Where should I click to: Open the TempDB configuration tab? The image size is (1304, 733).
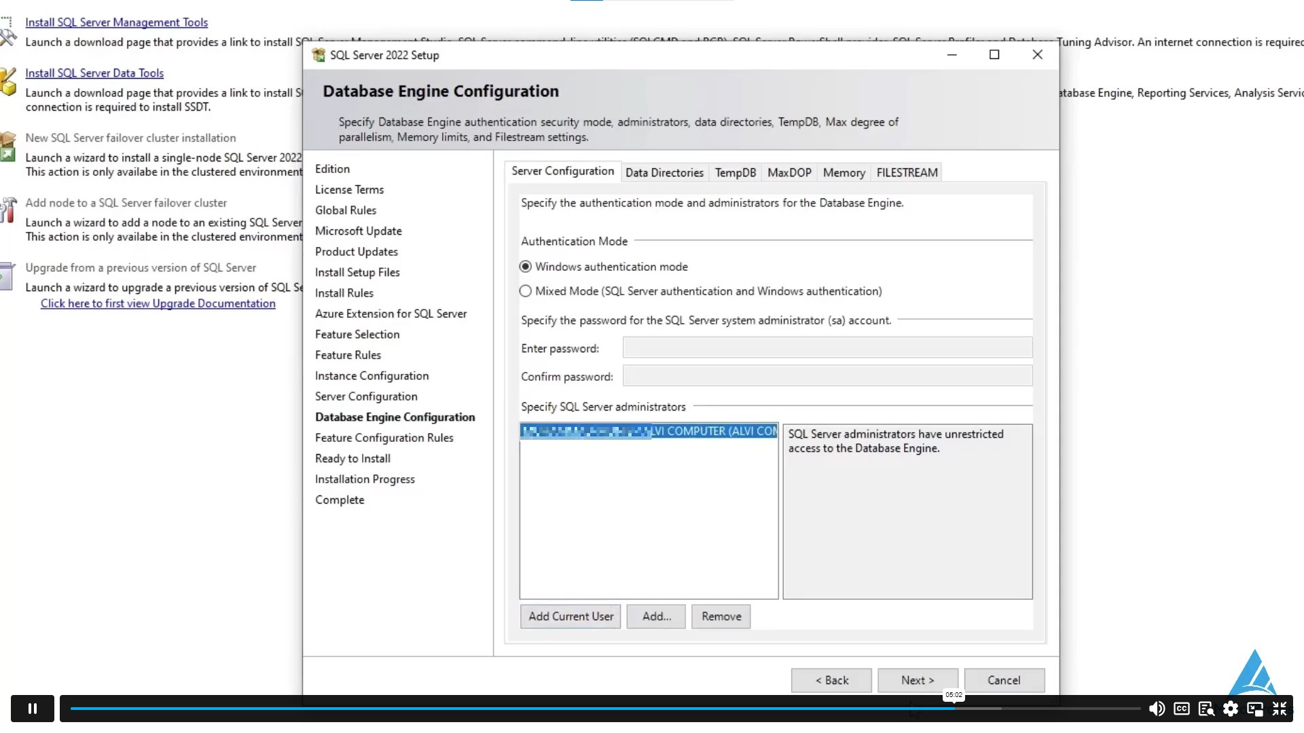pos(736,172)
